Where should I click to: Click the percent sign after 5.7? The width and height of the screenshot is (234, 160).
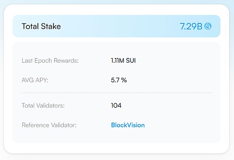tap(124, 80)
